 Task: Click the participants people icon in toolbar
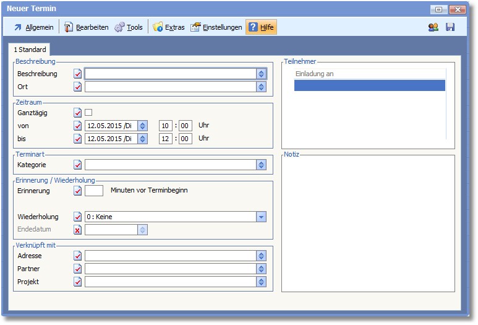pos(433,27)
